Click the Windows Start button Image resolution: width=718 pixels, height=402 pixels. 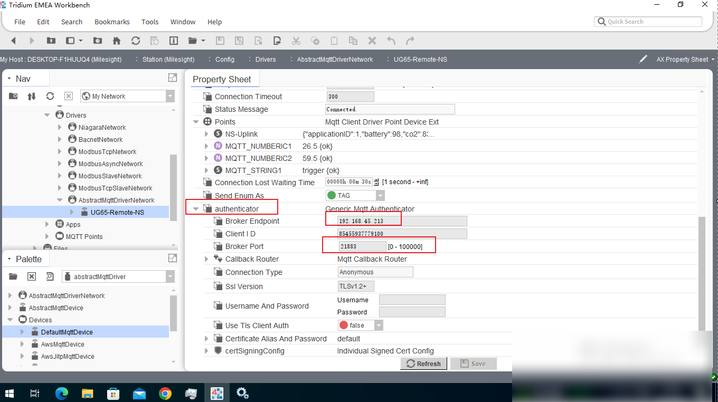10,393
